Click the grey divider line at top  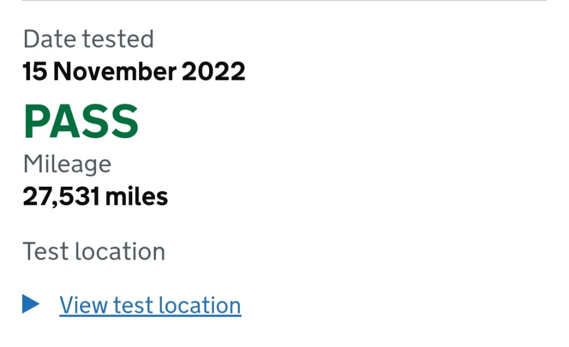point(284,1)
